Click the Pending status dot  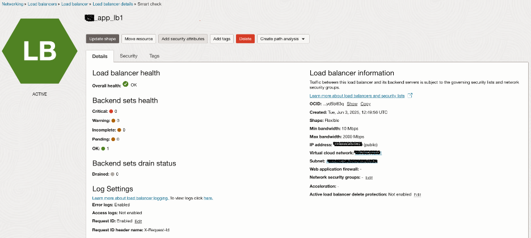[113, 139]
